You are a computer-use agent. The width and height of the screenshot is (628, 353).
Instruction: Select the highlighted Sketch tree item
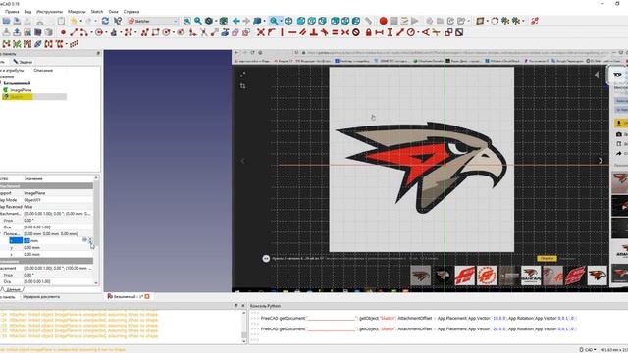[x=17, y=96]
